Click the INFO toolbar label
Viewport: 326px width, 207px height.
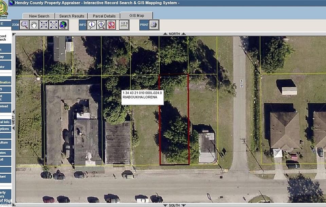(x=83, y=25)
